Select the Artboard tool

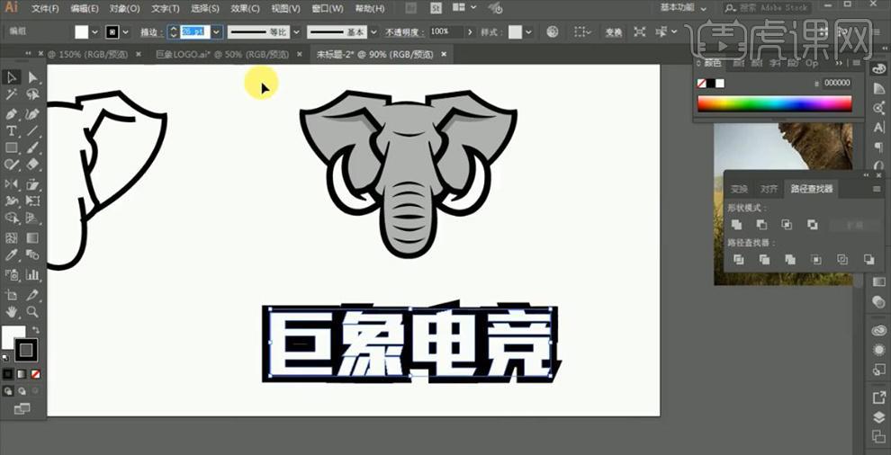(x=12, y=294)
